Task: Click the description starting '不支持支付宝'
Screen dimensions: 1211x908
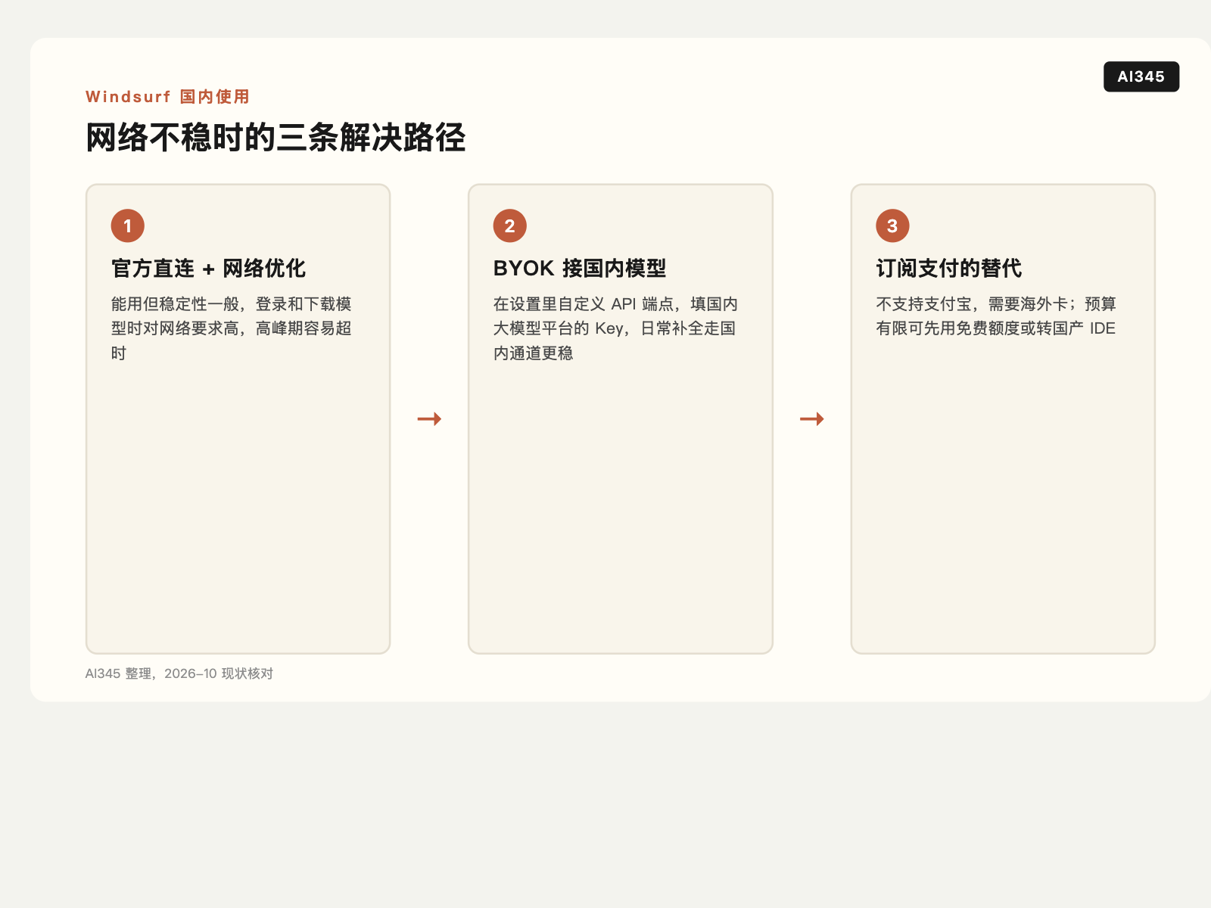Action: [996, 316]
